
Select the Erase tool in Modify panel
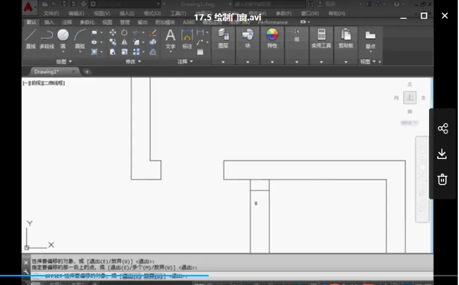(x=153, y=32)
